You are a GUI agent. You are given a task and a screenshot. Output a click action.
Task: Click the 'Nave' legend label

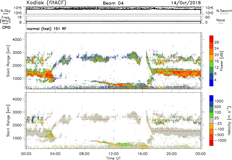[x=221, y=20]
